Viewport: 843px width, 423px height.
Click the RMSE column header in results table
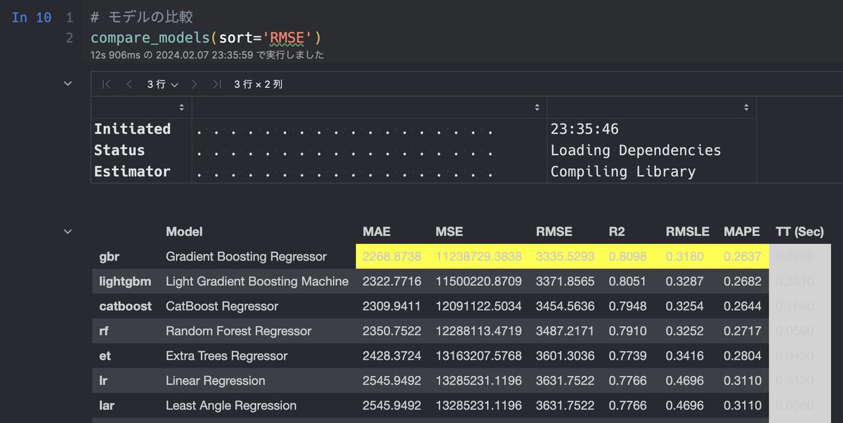tap(554, 231)
